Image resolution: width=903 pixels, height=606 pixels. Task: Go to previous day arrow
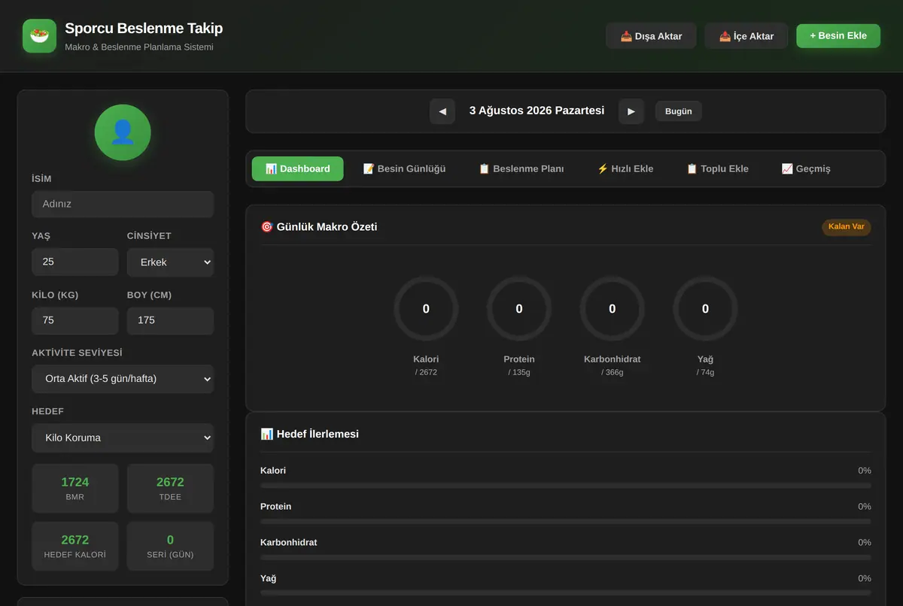click(x=442, y=111)
